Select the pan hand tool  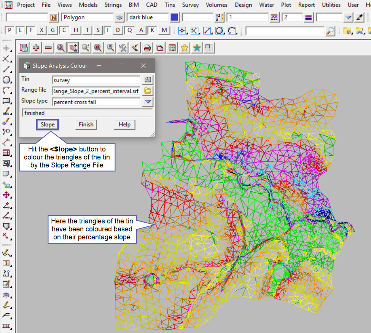coord(73,48)
